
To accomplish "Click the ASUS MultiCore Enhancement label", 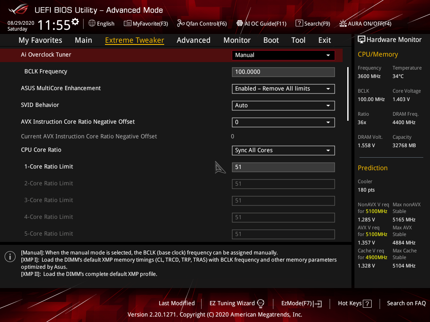I will 60,88.
